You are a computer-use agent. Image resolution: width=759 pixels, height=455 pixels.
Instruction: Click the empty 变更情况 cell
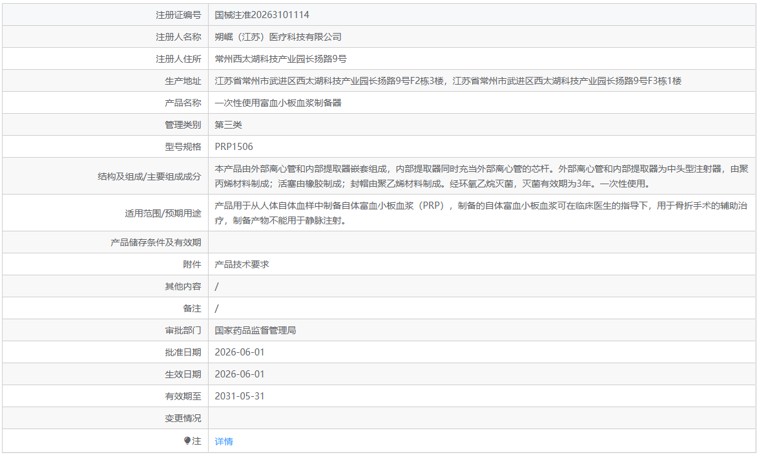click(482, 418)
